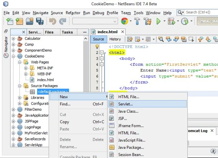Click the Find Selection magnifier icon in editor
Image resolution: width=218 pixels, height=158 pixels.
161,39
